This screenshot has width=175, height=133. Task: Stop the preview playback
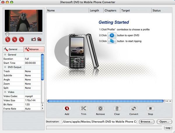22,39
